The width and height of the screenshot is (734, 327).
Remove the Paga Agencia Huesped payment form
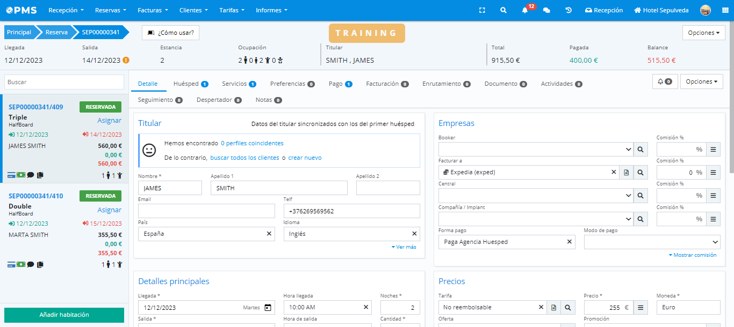pyautogui.click(x=569, y=242)
